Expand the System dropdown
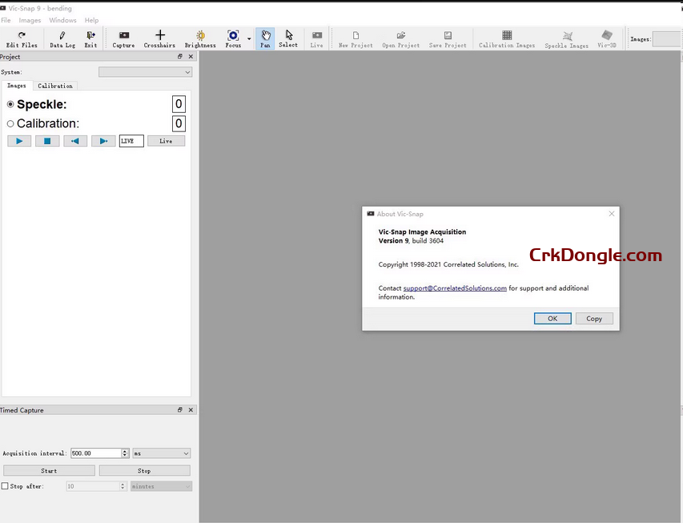 145,72
